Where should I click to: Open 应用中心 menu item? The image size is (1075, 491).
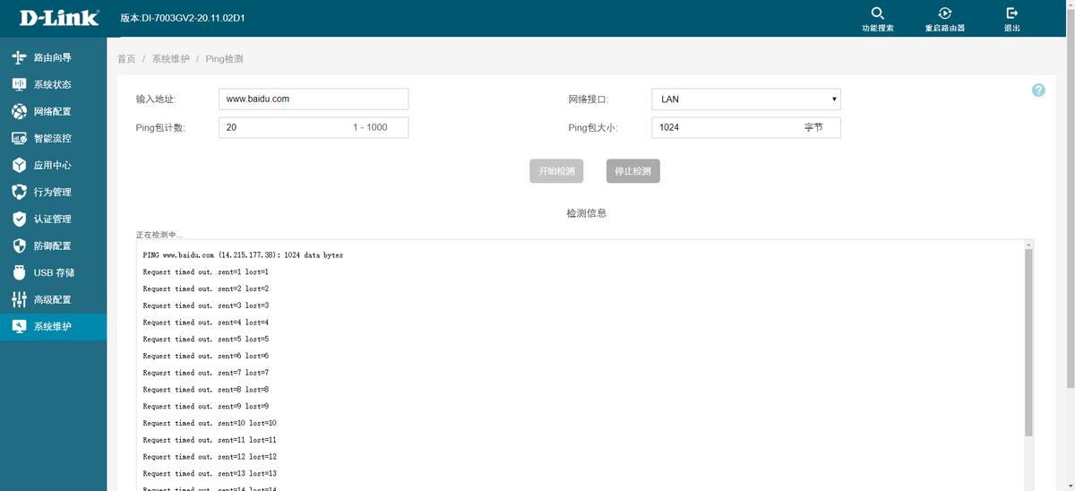click(53, 165)
